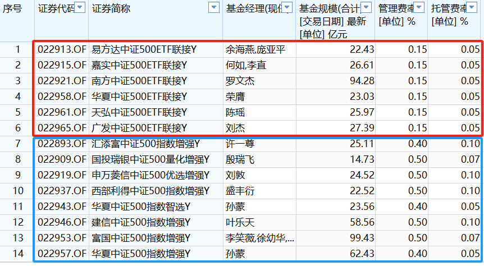
Task: Select fund size value 25.11
Action: (362, 144)
